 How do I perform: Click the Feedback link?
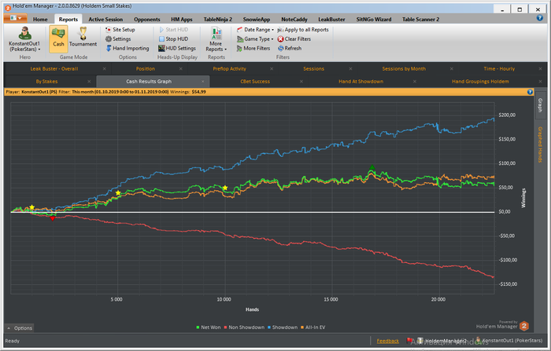click(x=387, y=341)
